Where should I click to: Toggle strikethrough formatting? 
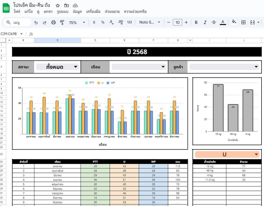click(x=214, y=22)
